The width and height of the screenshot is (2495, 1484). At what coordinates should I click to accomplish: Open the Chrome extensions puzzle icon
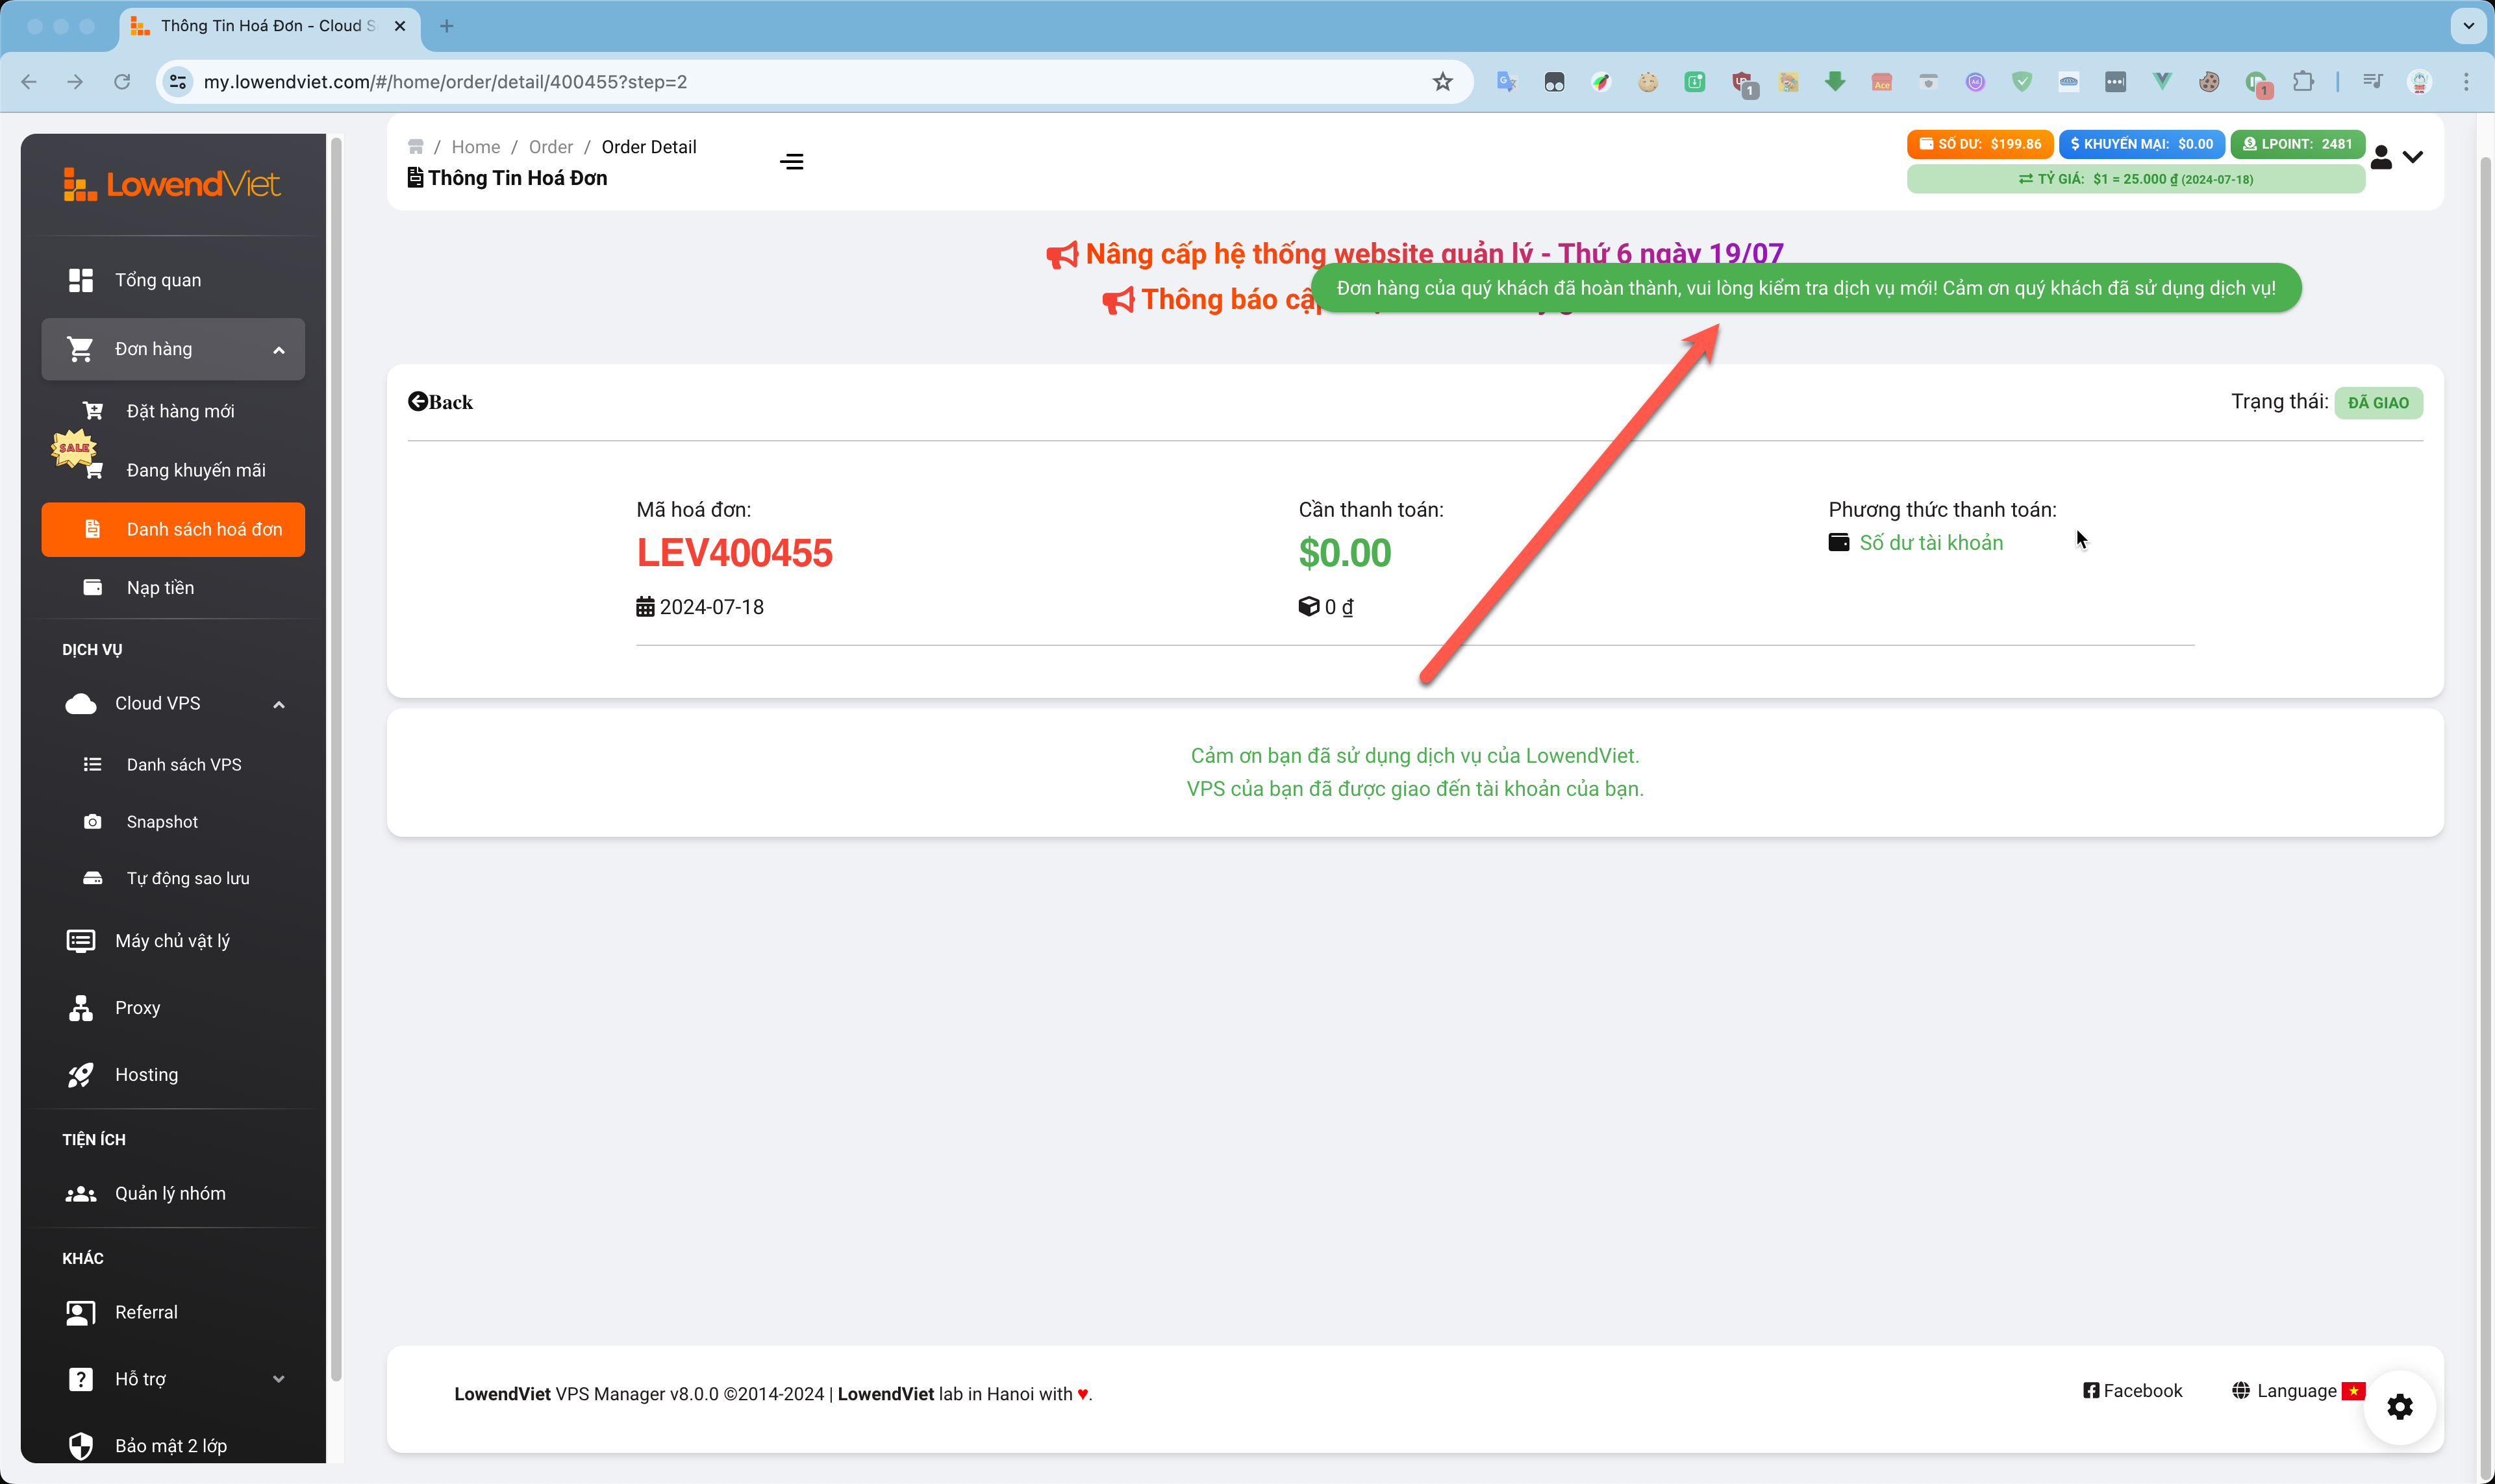click(x=2303, y=82)
